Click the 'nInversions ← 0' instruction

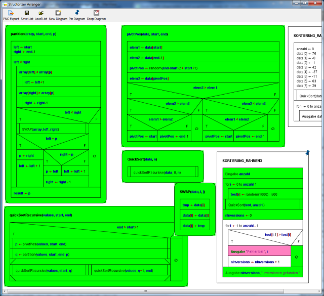(263, 215)
